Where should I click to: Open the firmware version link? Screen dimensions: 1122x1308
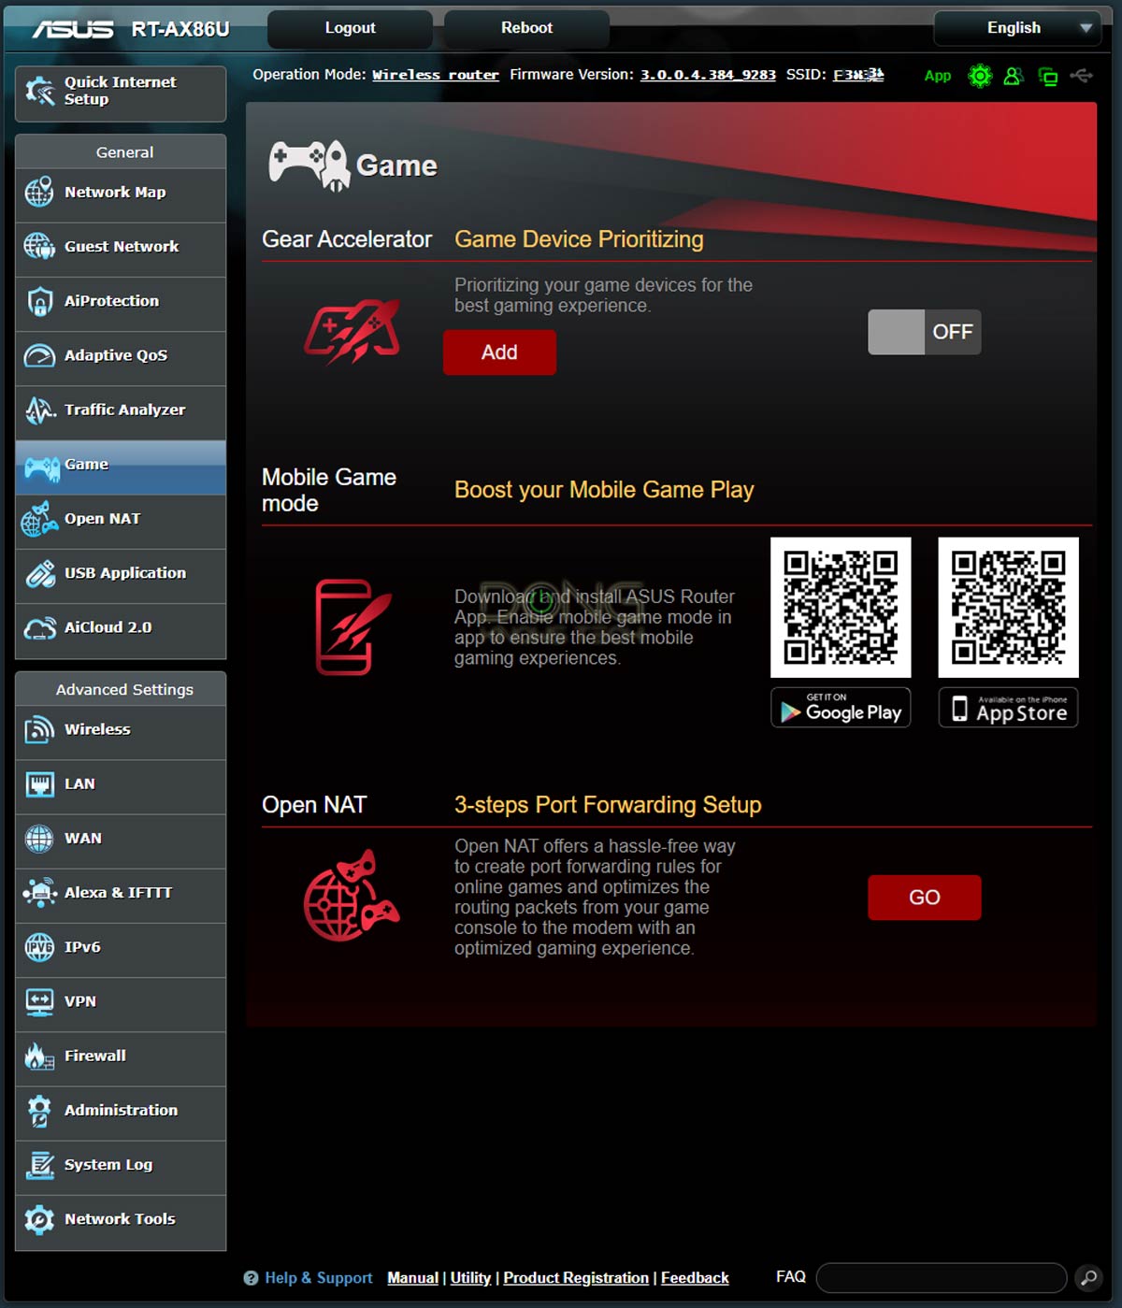tap(707, 75)
